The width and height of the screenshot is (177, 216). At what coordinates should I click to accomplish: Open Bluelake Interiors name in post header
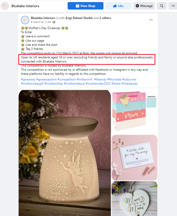[x=43, y=18]
